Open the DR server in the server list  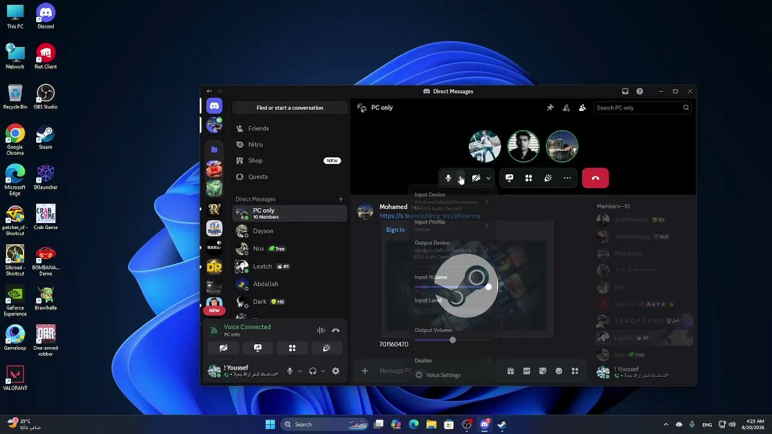(214, 267)
